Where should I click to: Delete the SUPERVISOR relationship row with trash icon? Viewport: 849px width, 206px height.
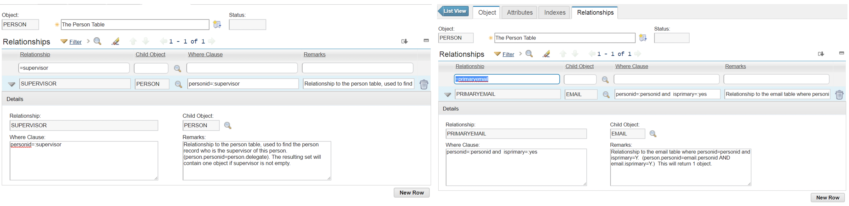tap(424, 84)
